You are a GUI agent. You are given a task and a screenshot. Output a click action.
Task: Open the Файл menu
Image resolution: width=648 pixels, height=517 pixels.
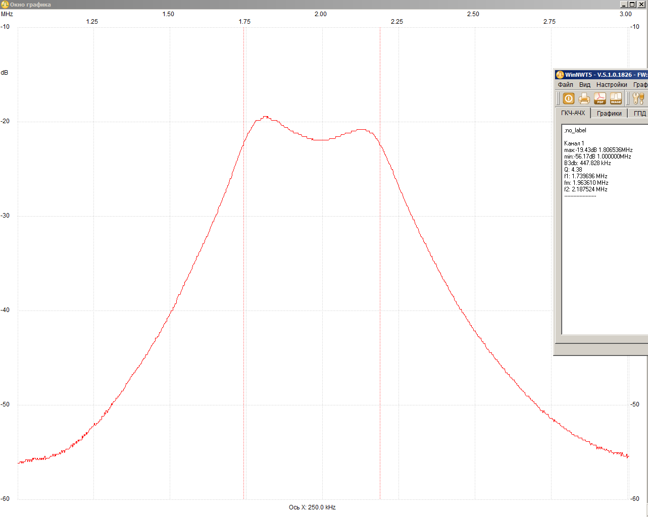tap(565, 85)
